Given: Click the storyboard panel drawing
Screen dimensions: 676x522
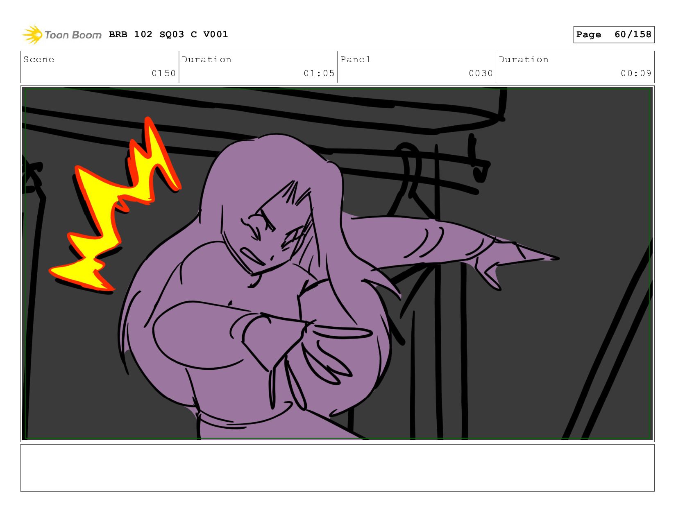Looking at the screenshot, I should tap(337, 264).
